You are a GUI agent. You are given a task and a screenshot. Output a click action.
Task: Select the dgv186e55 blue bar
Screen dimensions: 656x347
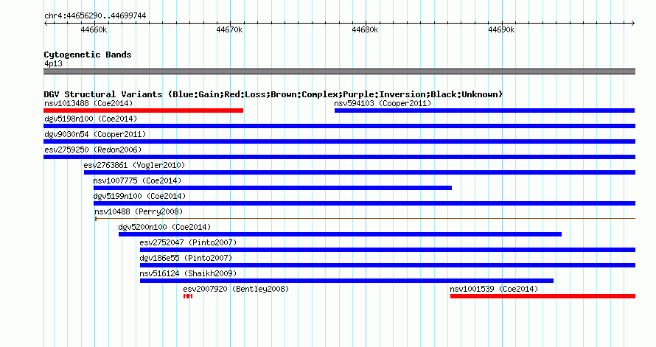coord(388,265)
